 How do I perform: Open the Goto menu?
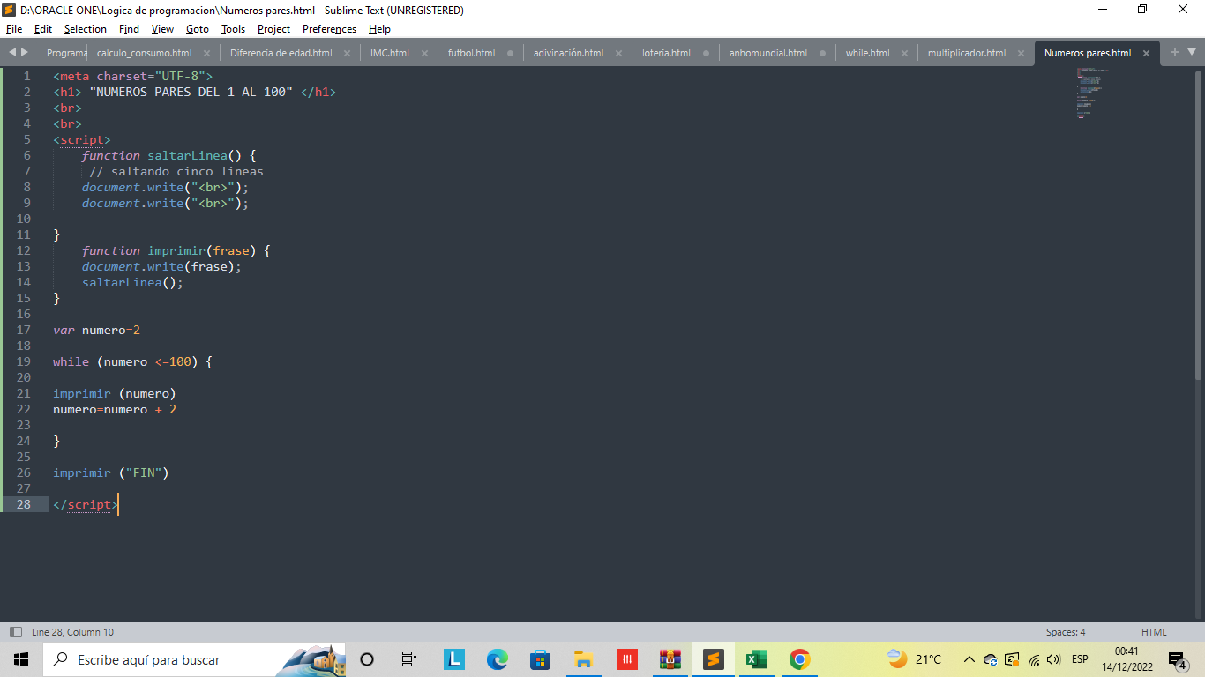(x=198, y=29)
